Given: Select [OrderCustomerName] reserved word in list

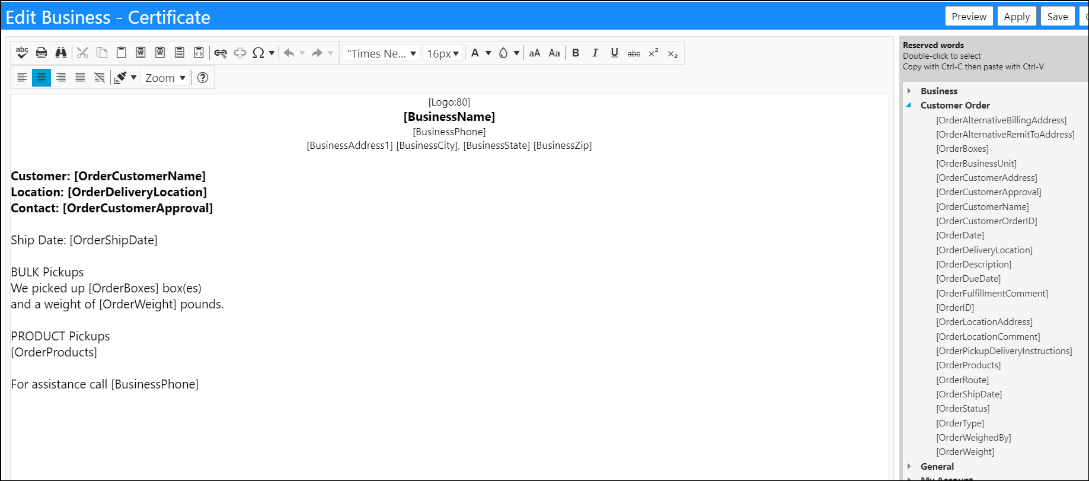Looking at the screenshot, I should point(982,206).
